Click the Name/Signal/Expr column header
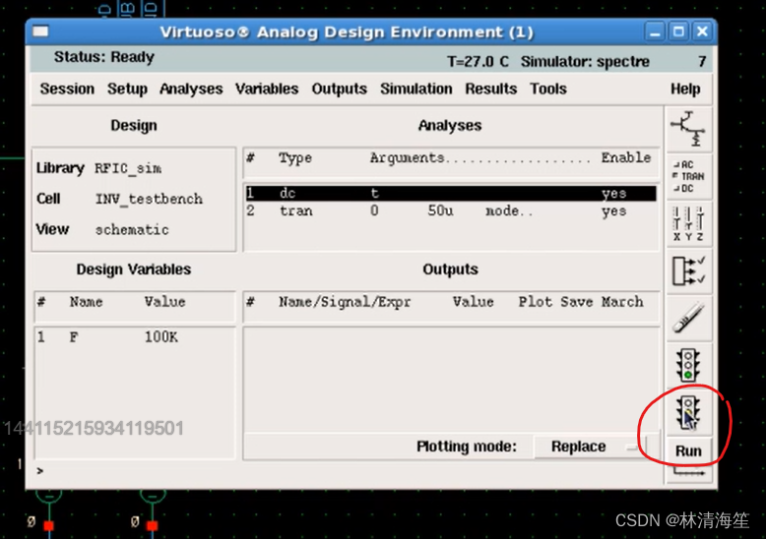This screenshot has height=539, width=766. click(345, 302)
